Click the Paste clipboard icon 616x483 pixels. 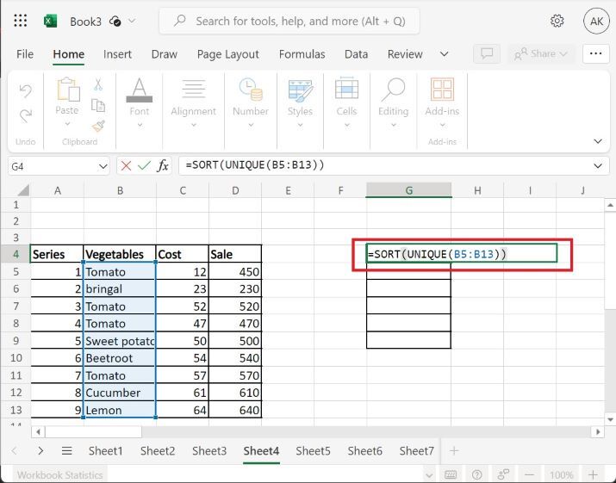[x=68, y=90]
